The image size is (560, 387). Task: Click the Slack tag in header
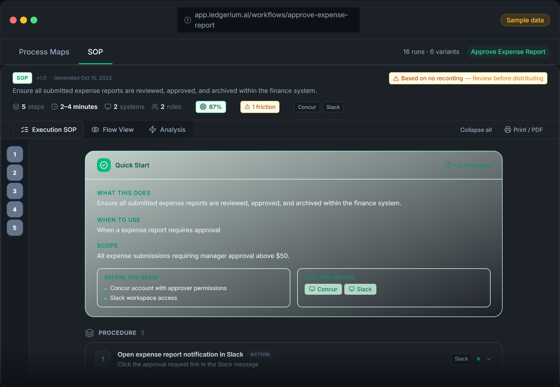(333, 107)
